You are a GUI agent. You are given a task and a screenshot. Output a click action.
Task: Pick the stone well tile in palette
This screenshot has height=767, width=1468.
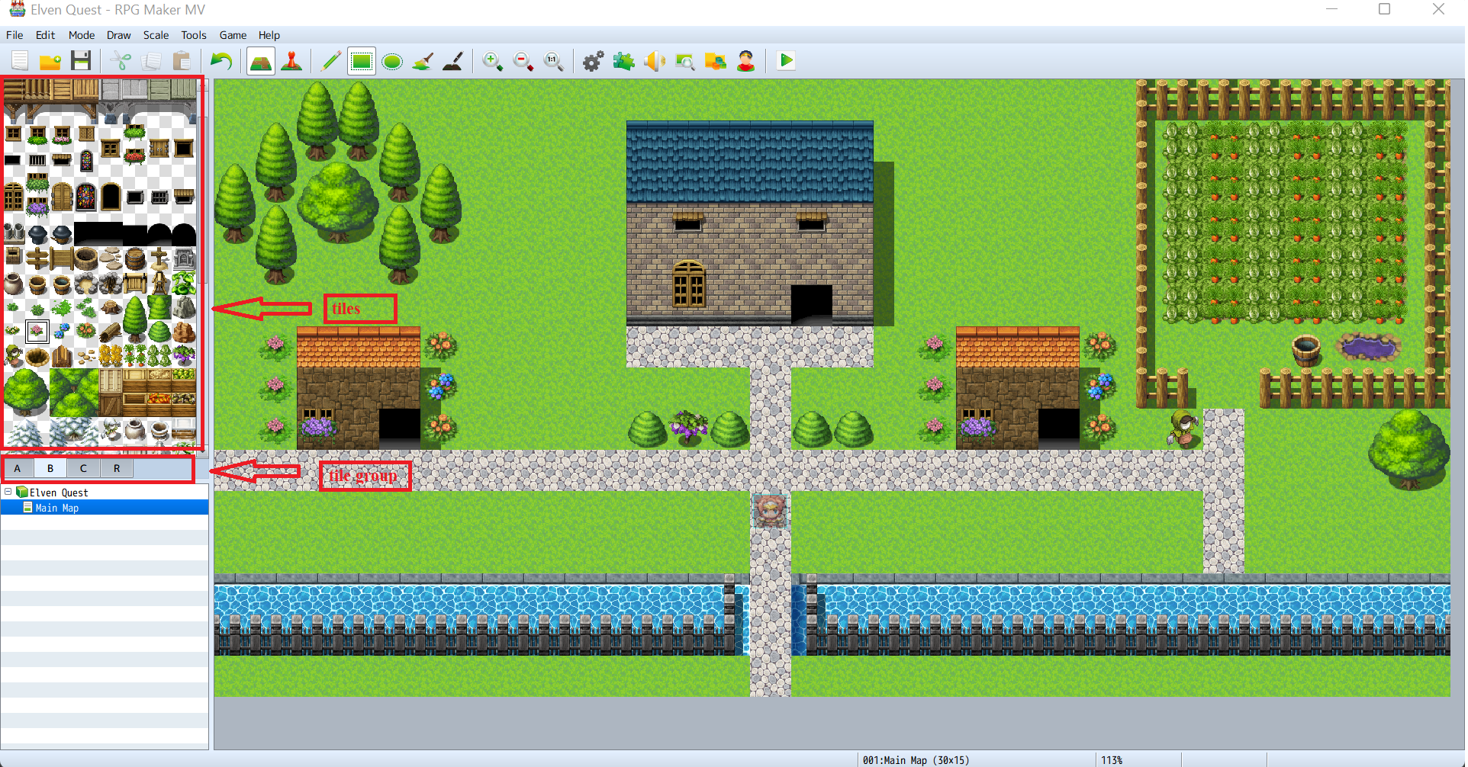point(86,259)
